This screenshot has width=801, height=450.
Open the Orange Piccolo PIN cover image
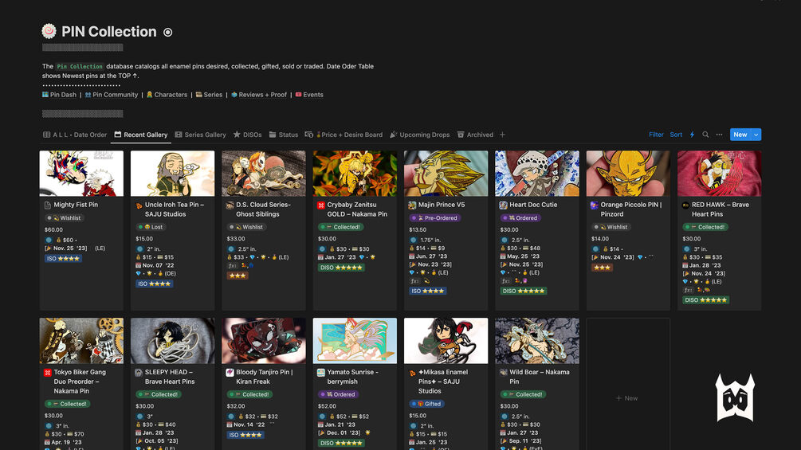coord(628,174)
